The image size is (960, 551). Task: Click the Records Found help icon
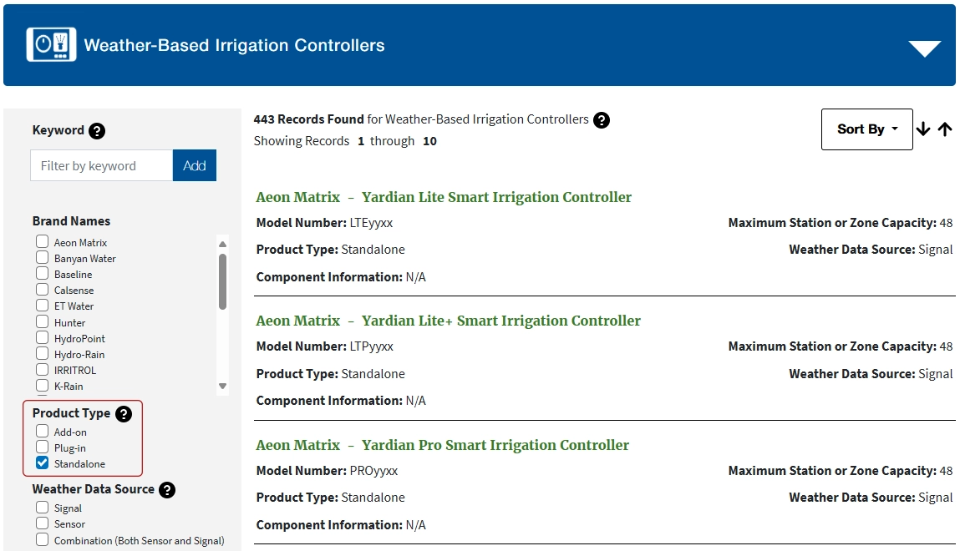click(602, 120)
